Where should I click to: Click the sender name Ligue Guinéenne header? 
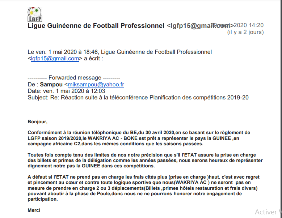click(x=96, y=26)
